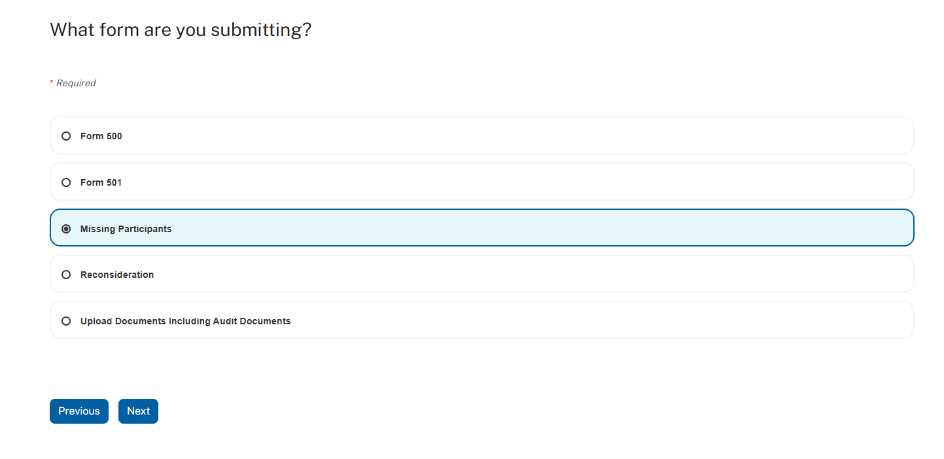Go back with the Previous button
Viewport: 944px width, 459px height.
click(79, 411)
